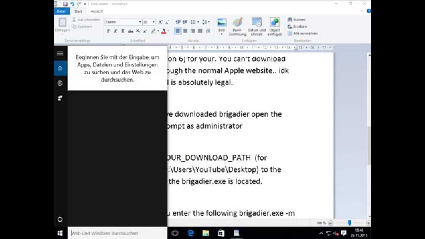Open the highlight color dropdown arrow

[158, 31]
